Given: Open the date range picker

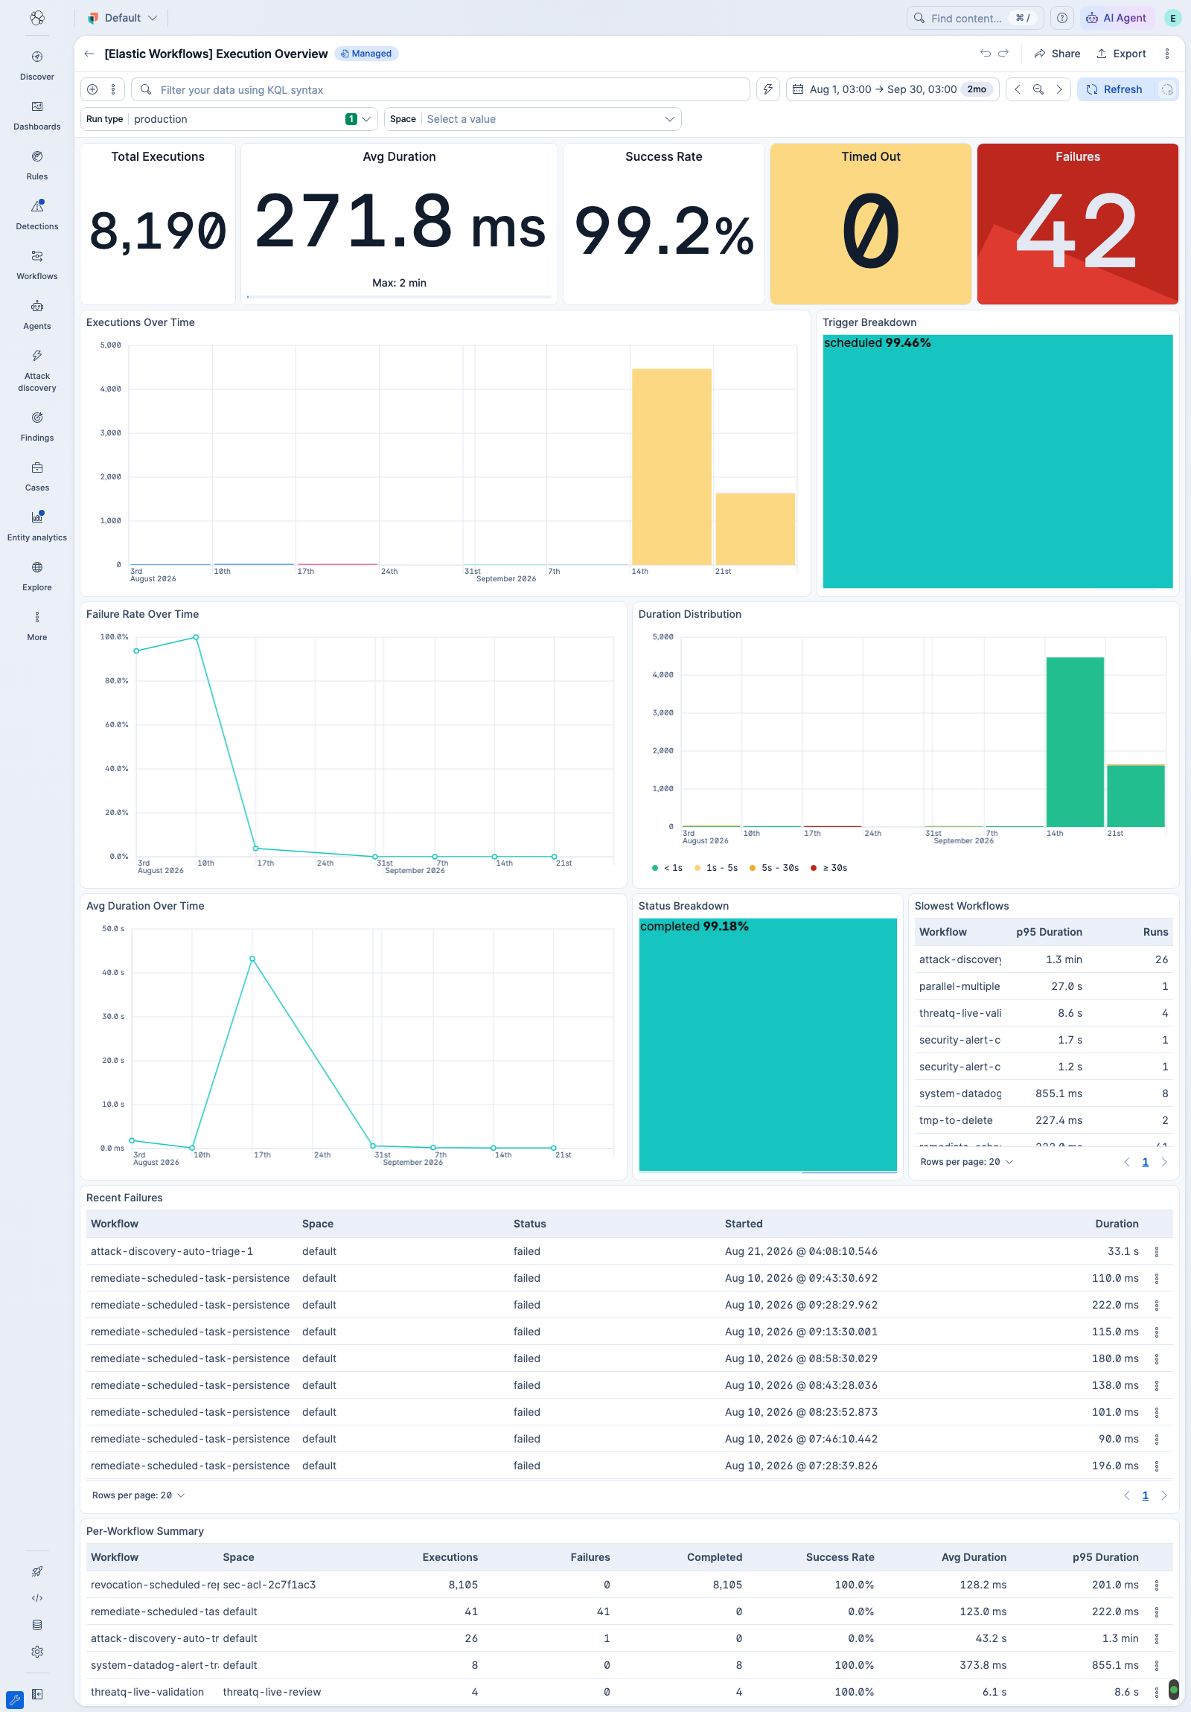Looking at the screenshot, I should tap(893, 89).
